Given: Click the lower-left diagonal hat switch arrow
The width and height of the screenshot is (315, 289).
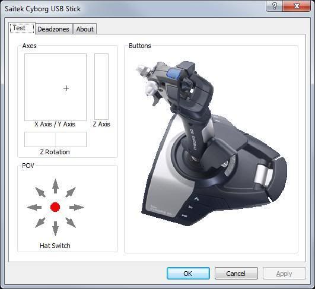Looking at the screenshot, I should (x=40, y=223).
